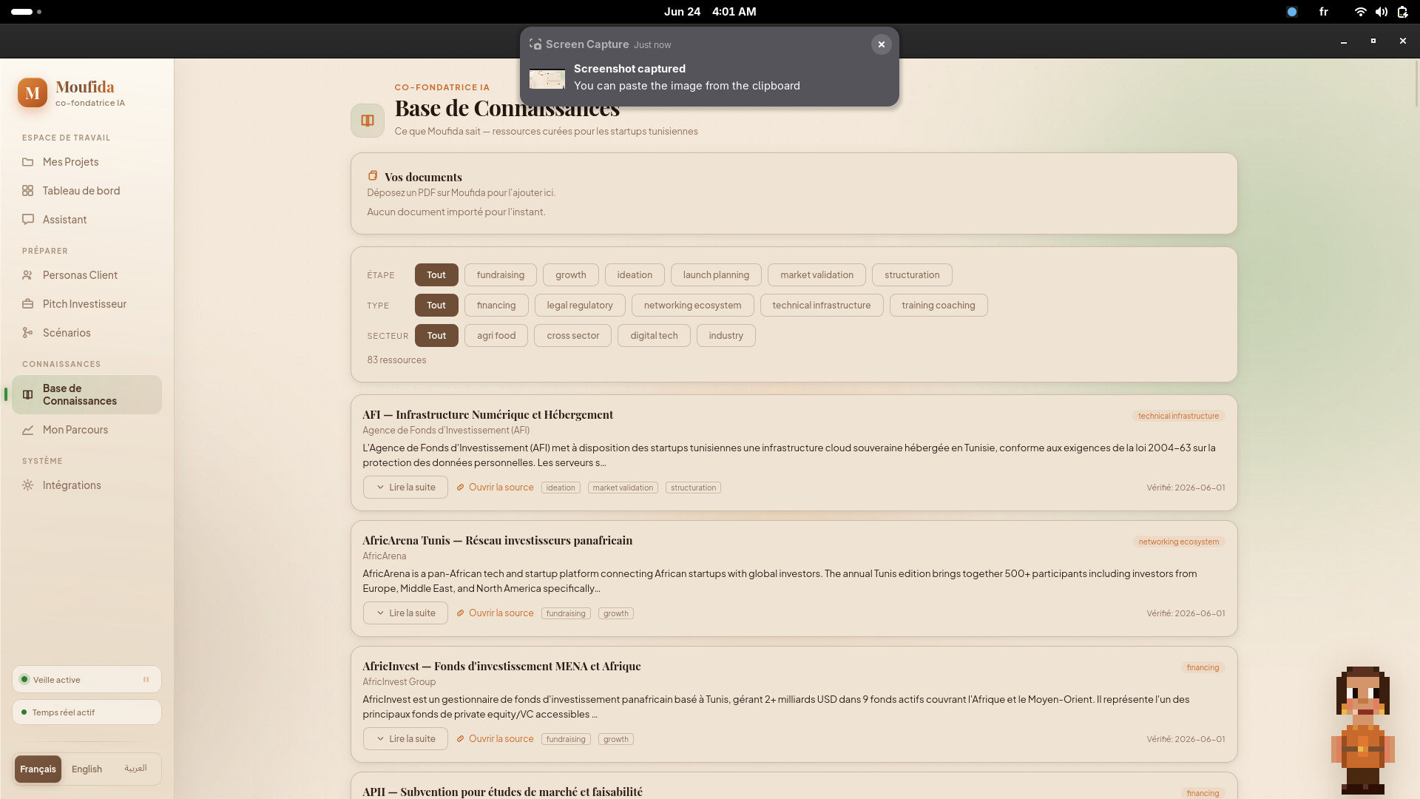Click the Intégrations gear icon
This screenshot has height=799, width=1420.
tap(28, 485)
